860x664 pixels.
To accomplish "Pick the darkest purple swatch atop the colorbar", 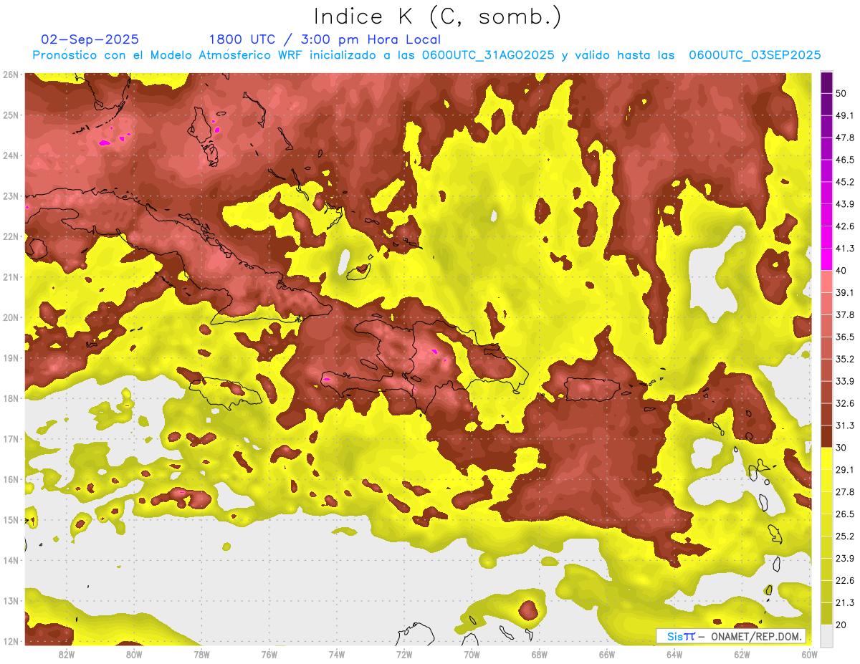I will (826, 82).
